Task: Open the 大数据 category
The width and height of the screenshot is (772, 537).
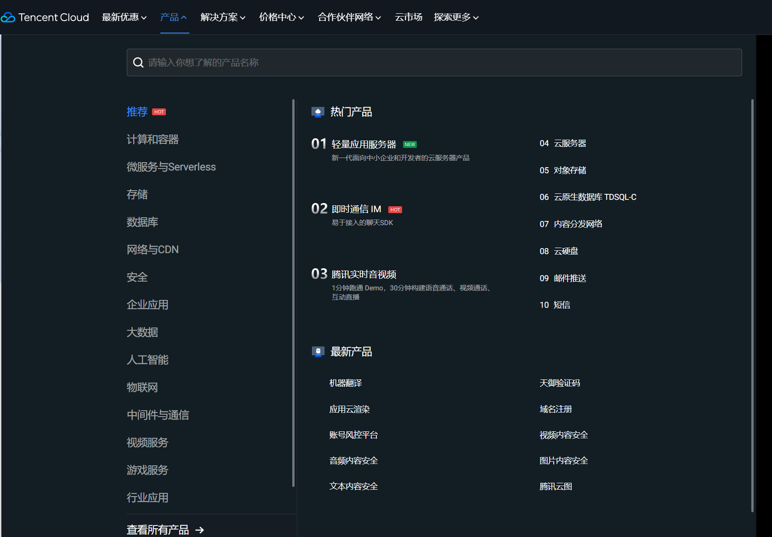Action: coord(142,333)
